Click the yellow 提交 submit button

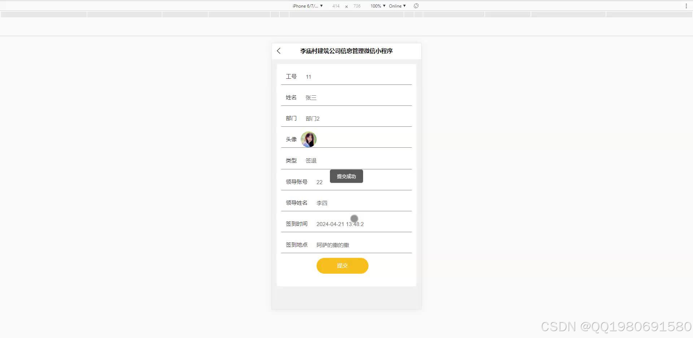click(342, 265)
